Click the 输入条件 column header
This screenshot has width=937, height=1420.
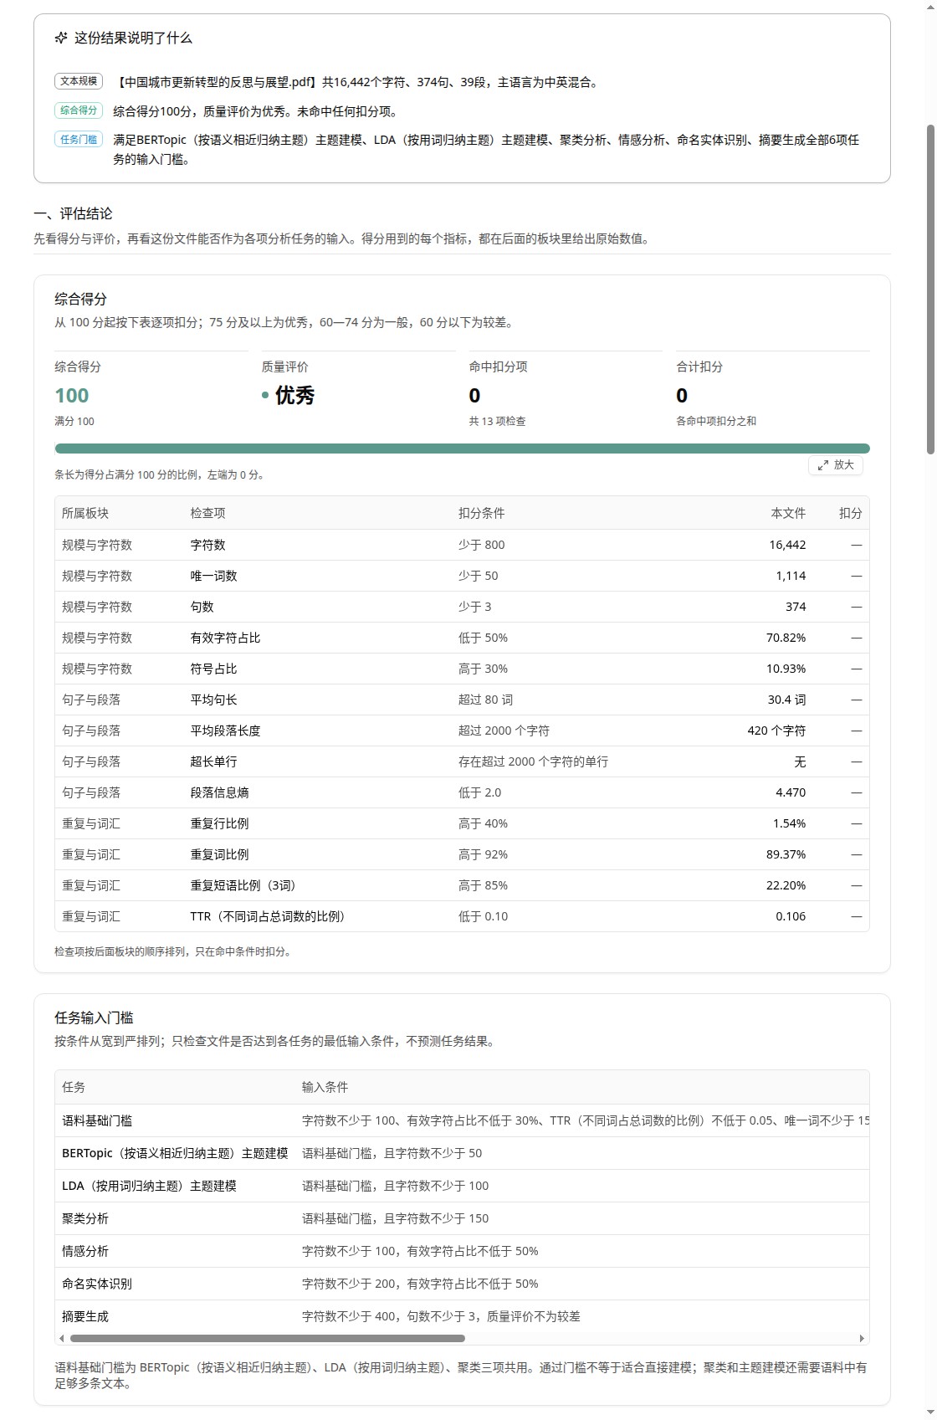(x=325, y=1087)
